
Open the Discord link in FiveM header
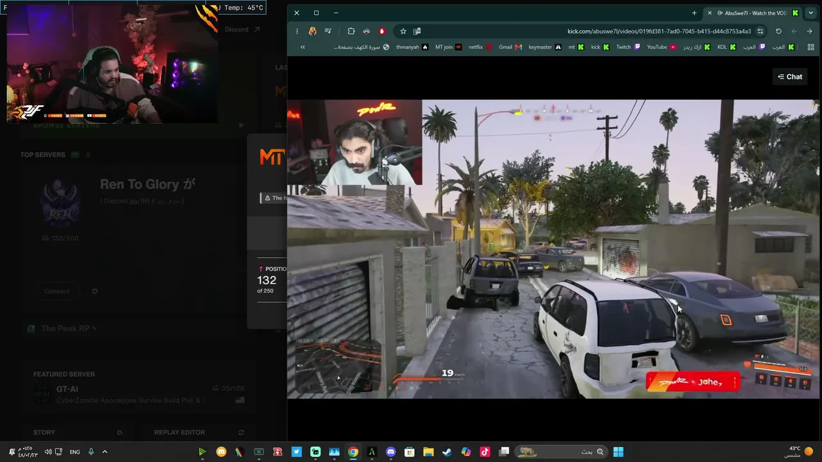point(242,30)
